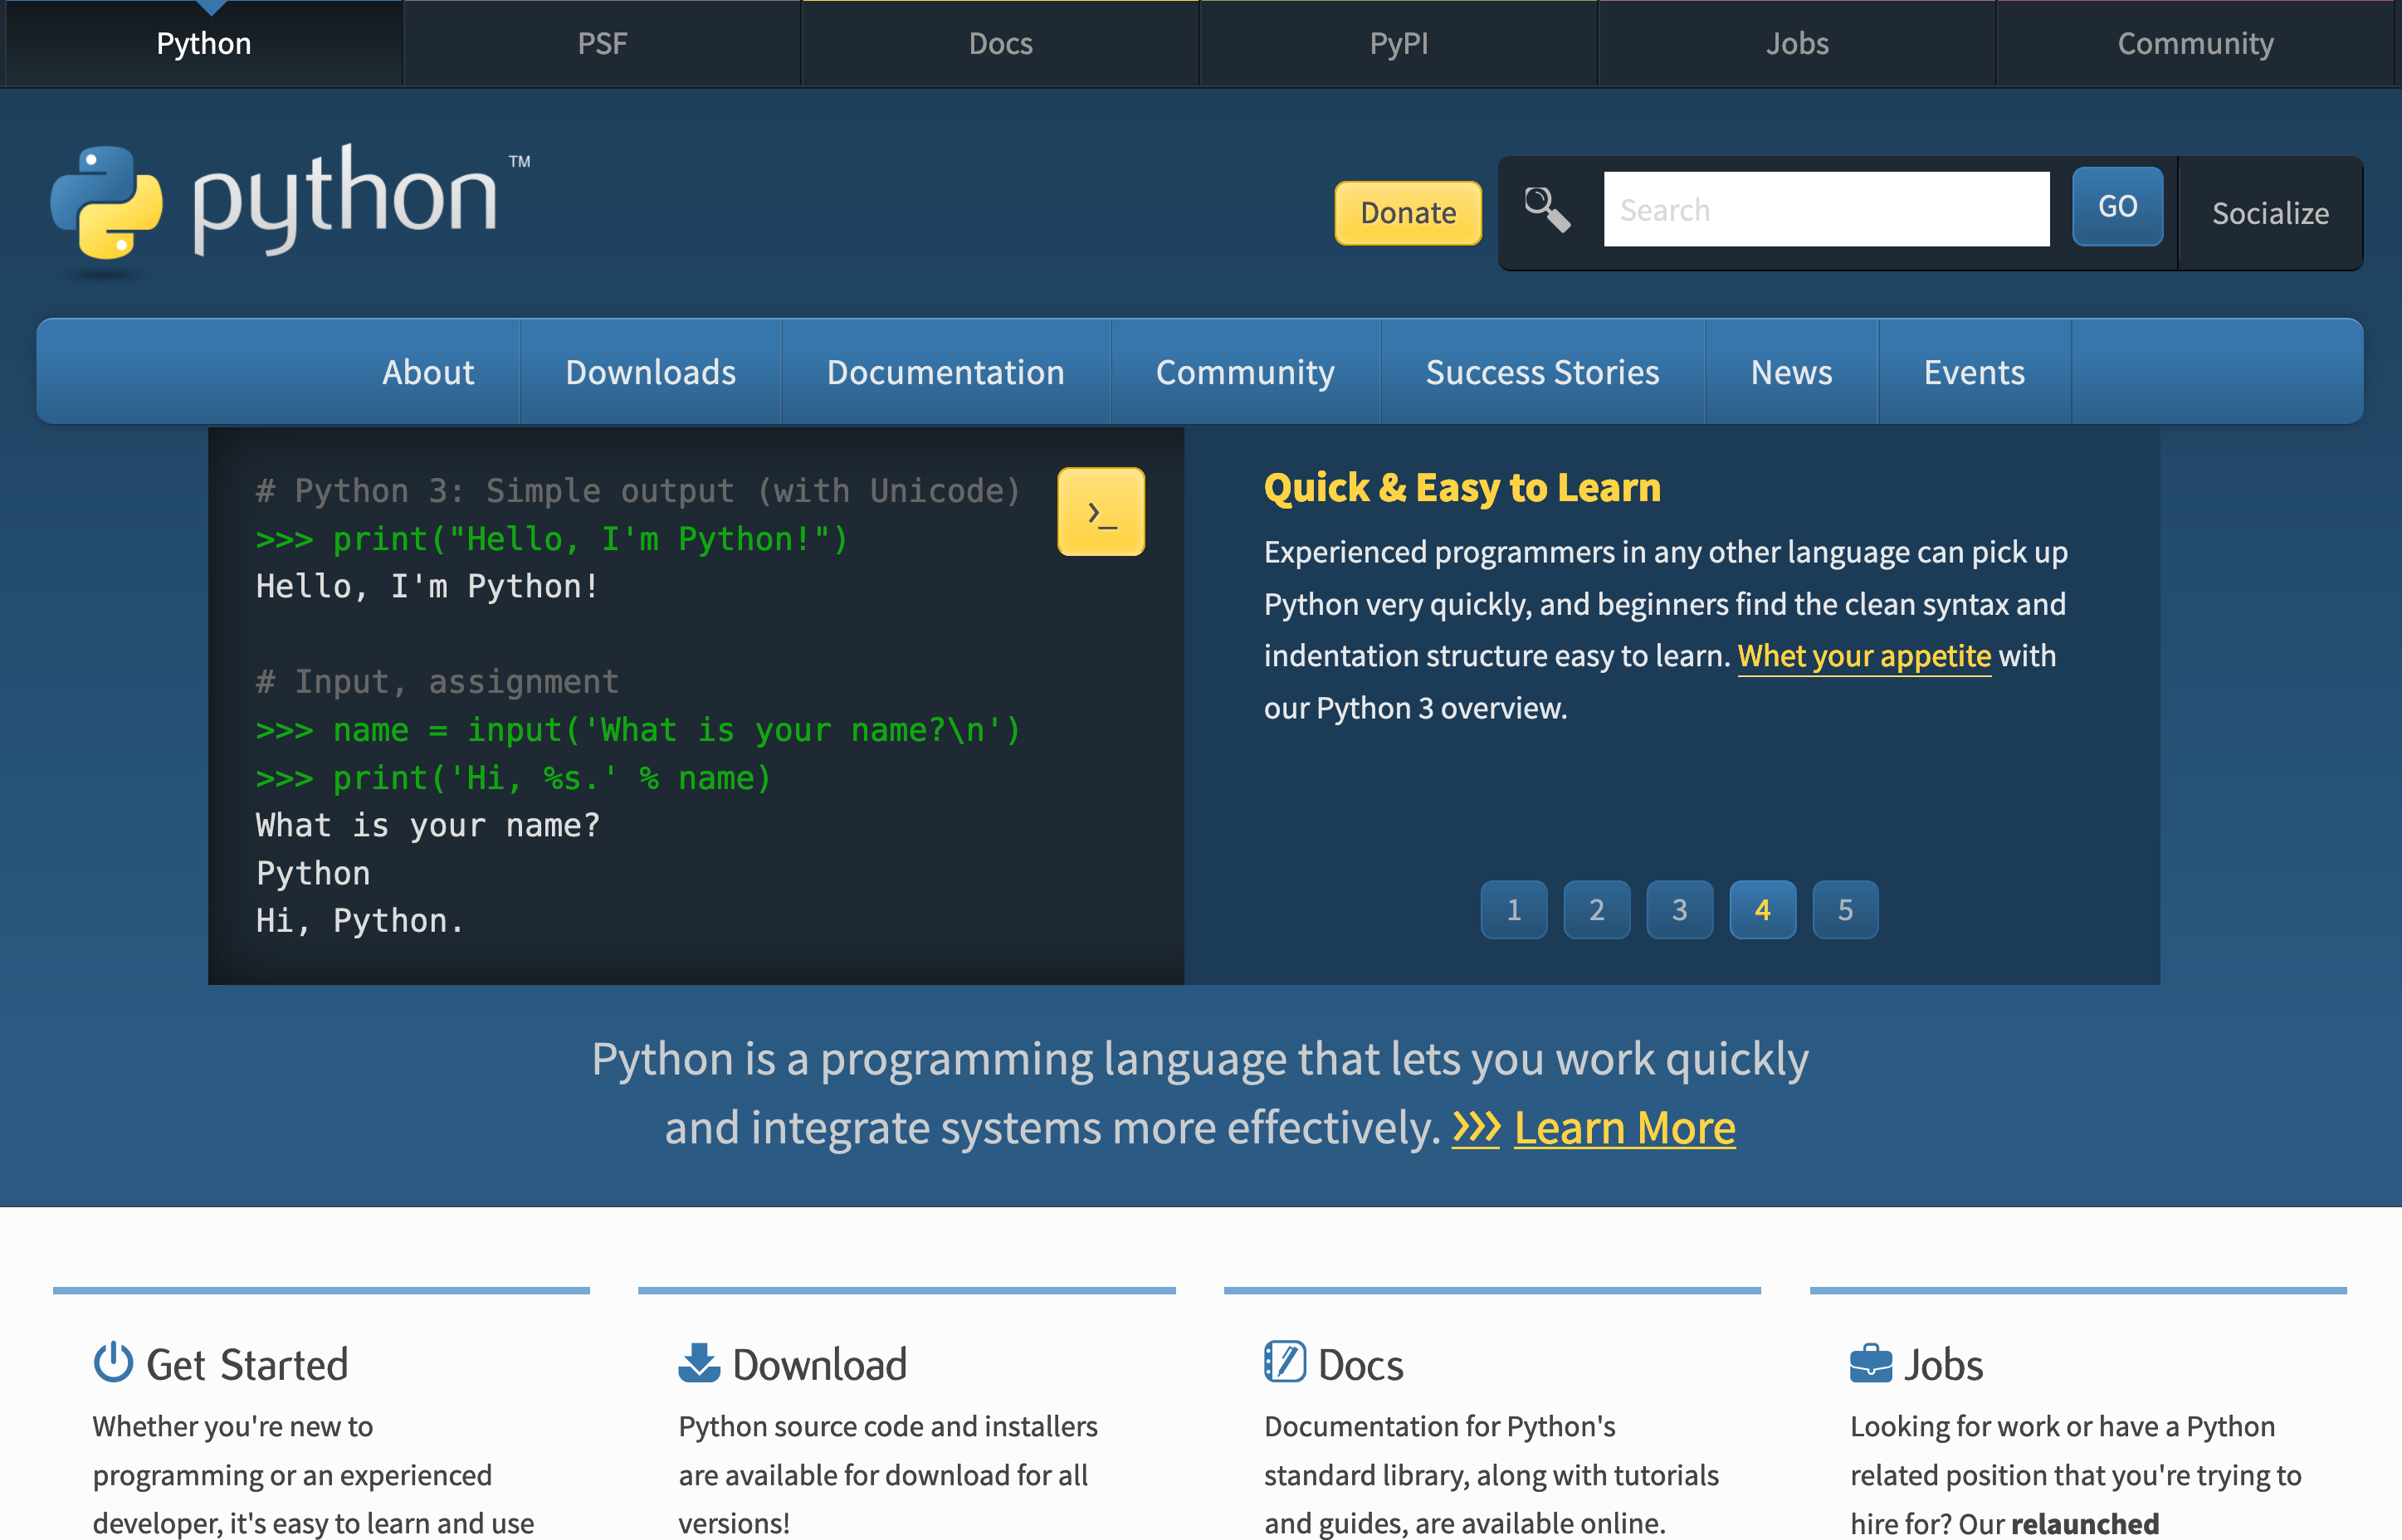
Task: Switch to slide 1 in carousel
Action: (x=1513, y=910)
